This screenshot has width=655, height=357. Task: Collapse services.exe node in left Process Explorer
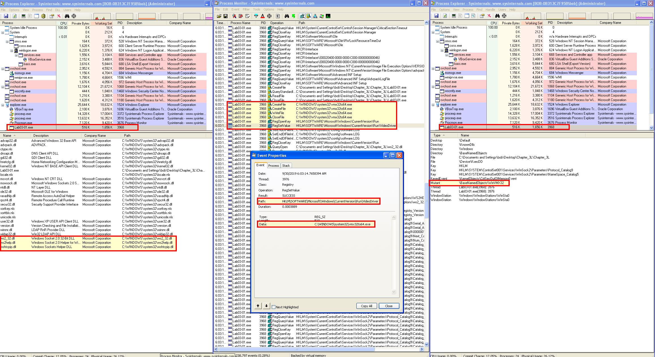pyautogui.click(x=16, y=55)
